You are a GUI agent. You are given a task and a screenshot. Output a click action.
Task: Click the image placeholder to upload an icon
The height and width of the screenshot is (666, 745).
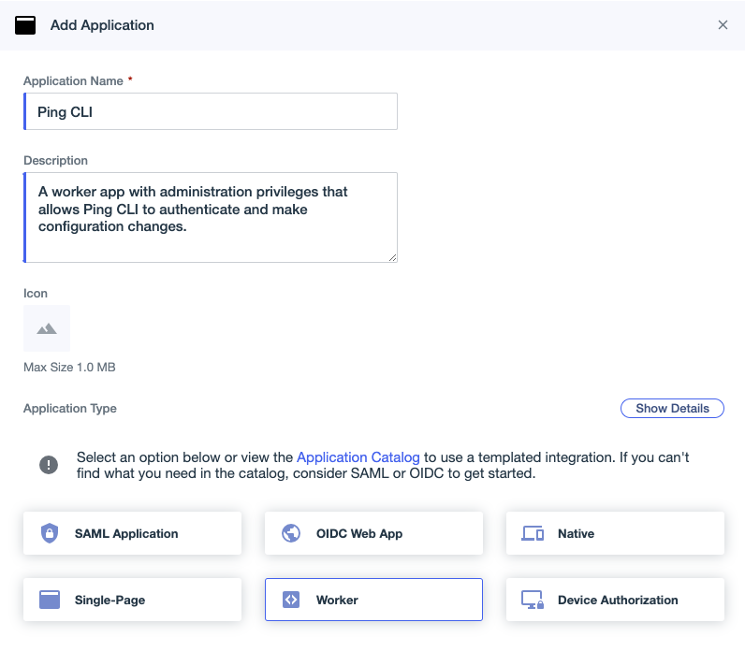point(47,328)
